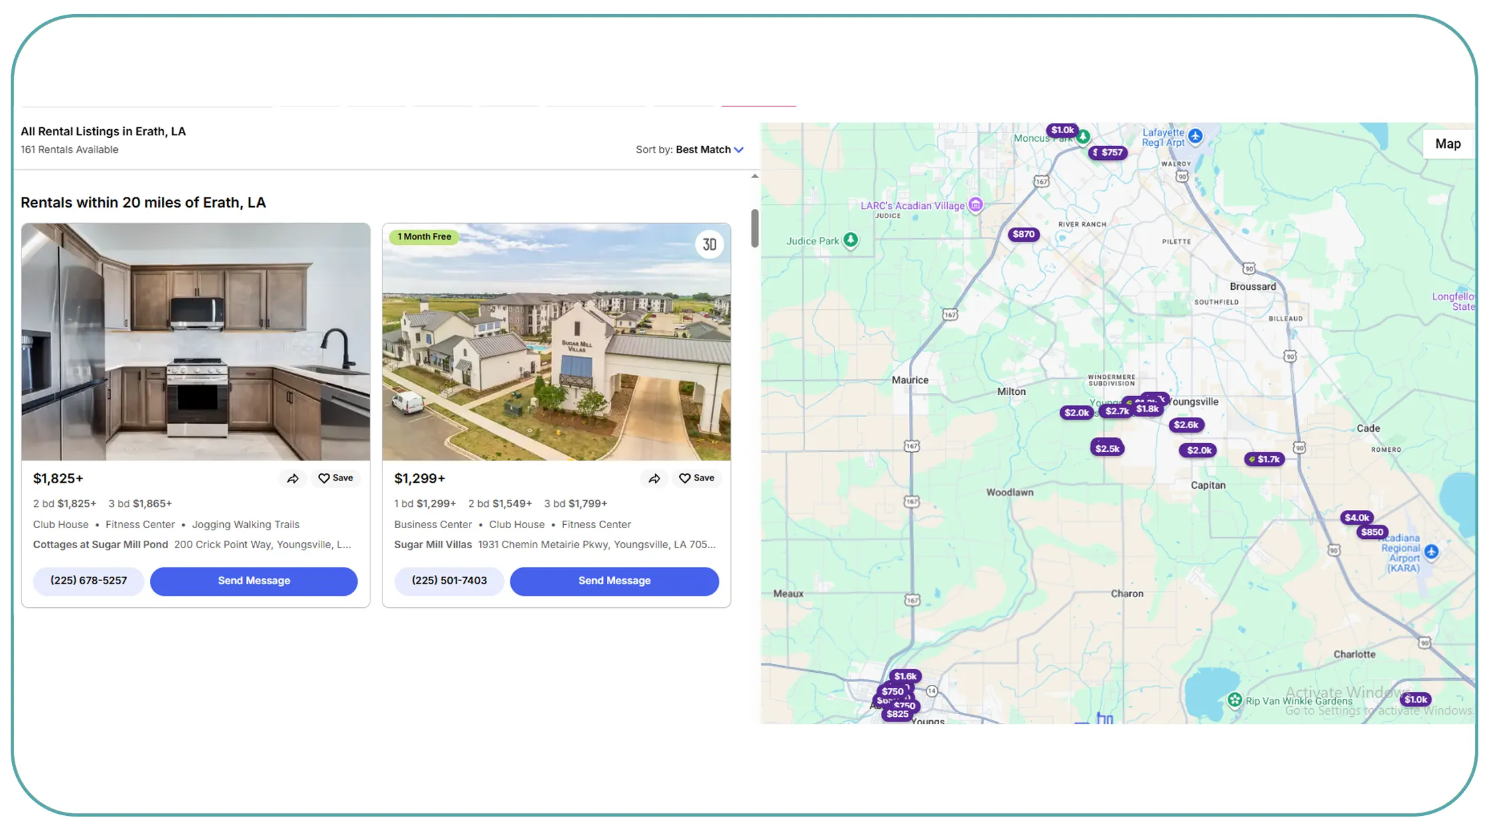1489x830 pixels.
Task: Click the $1.0k marker near Rip Van Winkle Gardens
Action: tap(1415, 699)
